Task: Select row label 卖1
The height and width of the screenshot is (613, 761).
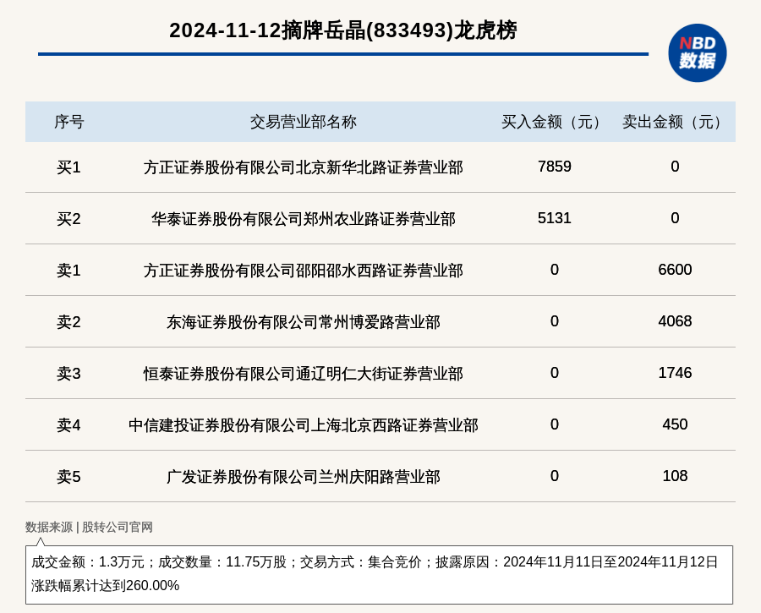Action: [69, 271]
